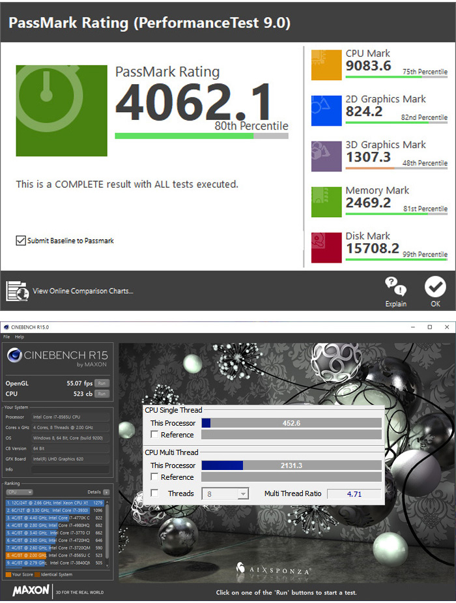Confirm with the OK checkmark icon

coord(435,286)
